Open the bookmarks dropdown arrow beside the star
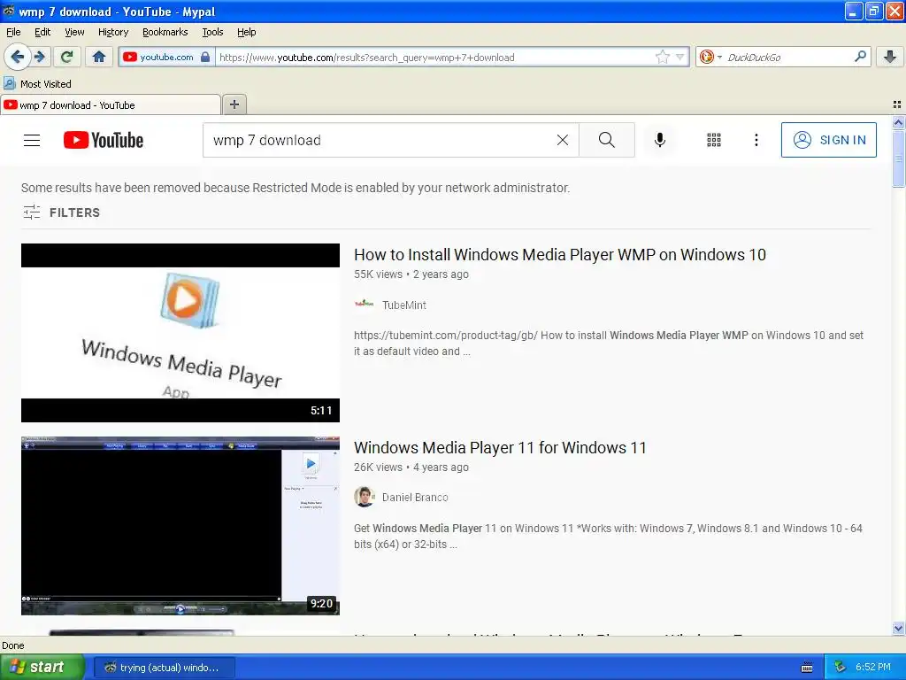This screenshot has height=680, width=906. (680, 57)
